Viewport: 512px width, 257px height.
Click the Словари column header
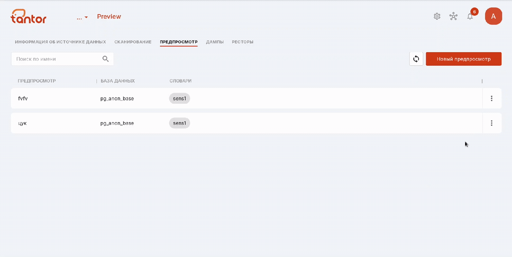181,81
